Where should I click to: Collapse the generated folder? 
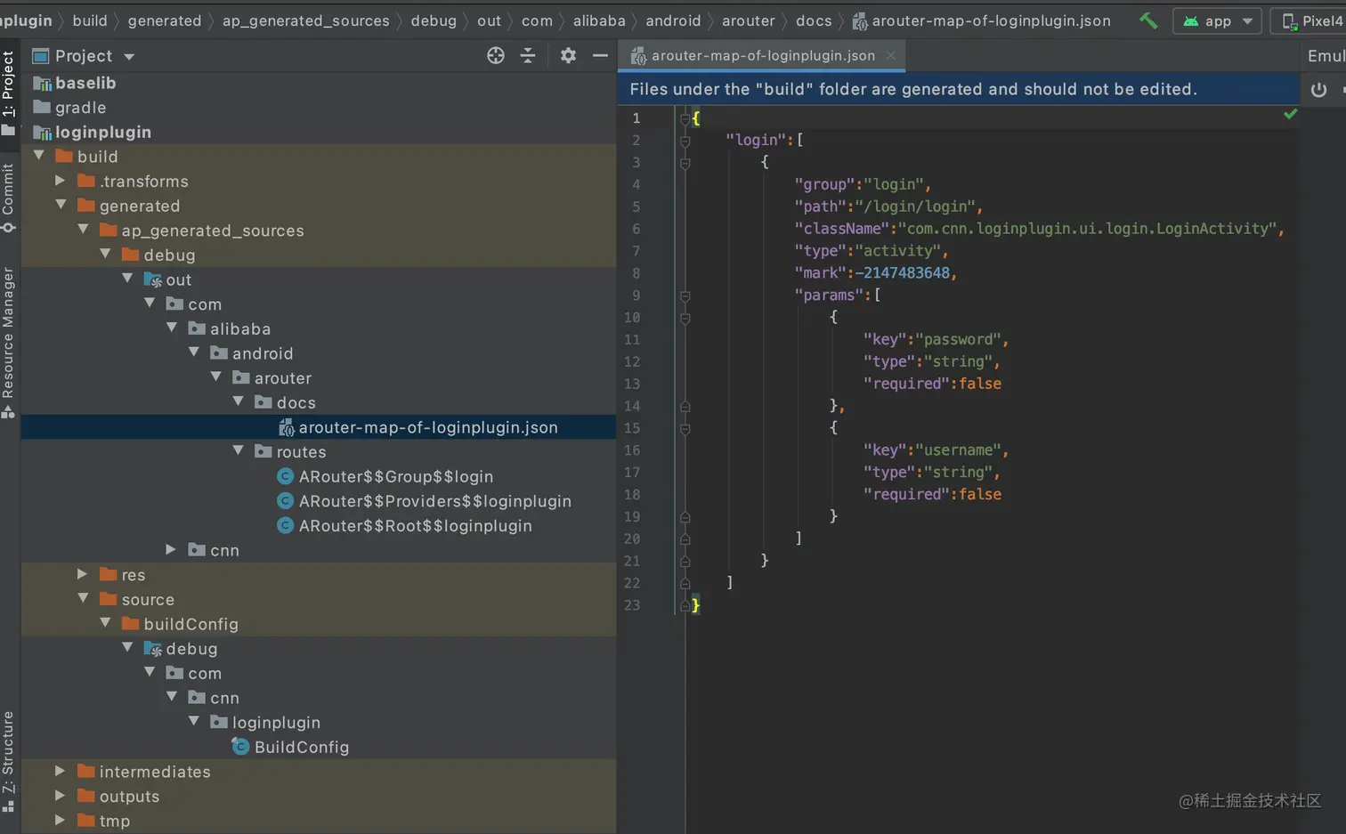click(x=61, y=205)
